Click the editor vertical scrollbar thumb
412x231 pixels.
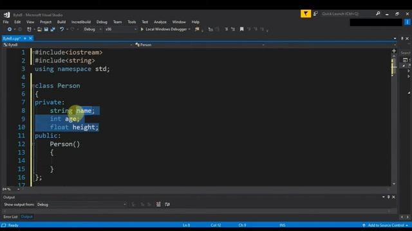tap(393, 67)
